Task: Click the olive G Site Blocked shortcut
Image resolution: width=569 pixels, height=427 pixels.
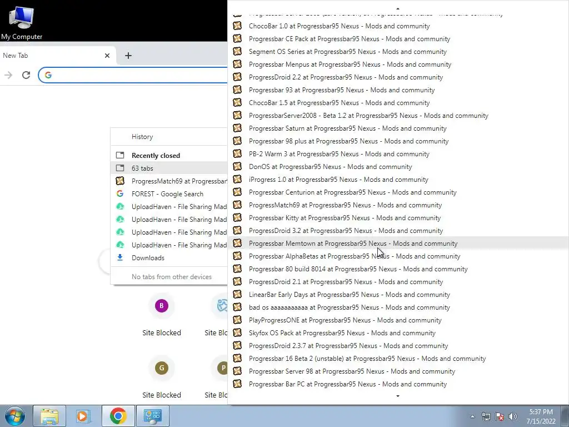Action: [162, 368]
